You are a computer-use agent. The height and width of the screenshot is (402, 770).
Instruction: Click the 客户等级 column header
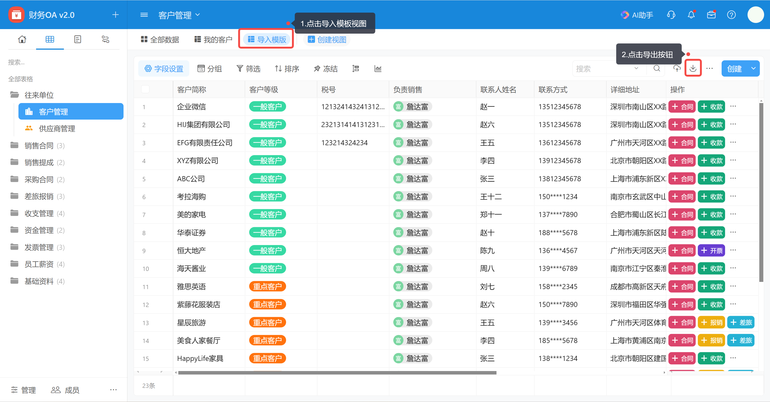coord(281,89)
